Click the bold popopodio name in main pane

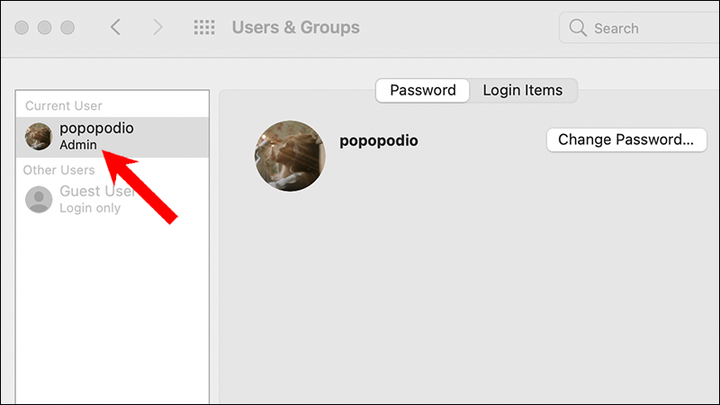378,140
